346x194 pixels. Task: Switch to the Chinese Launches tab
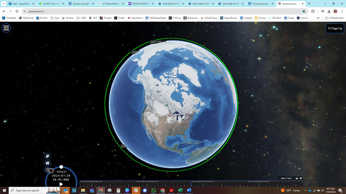click(x=261, y=4)
